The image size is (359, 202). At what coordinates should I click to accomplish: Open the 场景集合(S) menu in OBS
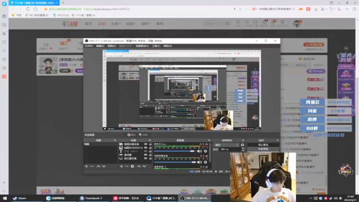pyautogui.click(x=142, y=46)
